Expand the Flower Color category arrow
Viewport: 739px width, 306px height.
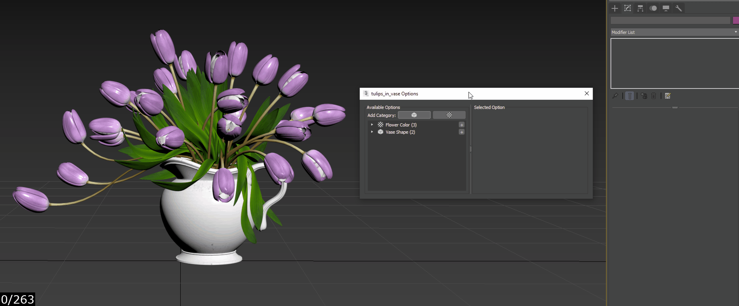[x=372, y=125]
